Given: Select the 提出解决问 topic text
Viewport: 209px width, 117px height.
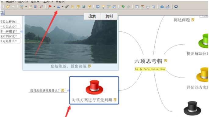Looking at the screenshot, I should click(x=197, y=54).
